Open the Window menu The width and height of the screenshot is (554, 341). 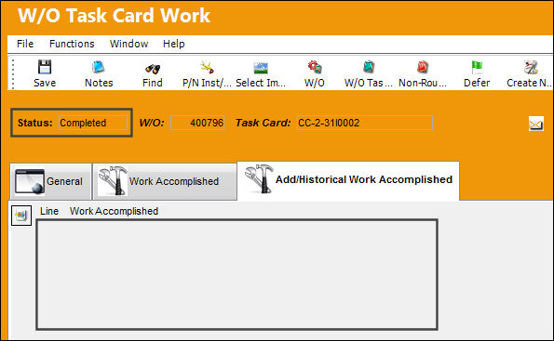129,44
